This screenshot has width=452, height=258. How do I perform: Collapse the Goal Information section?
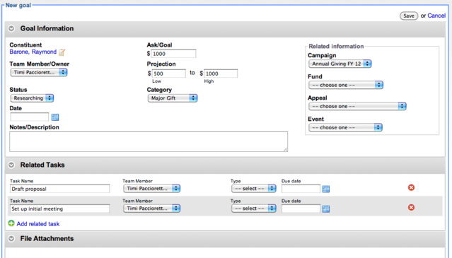(x=11, y=28)
